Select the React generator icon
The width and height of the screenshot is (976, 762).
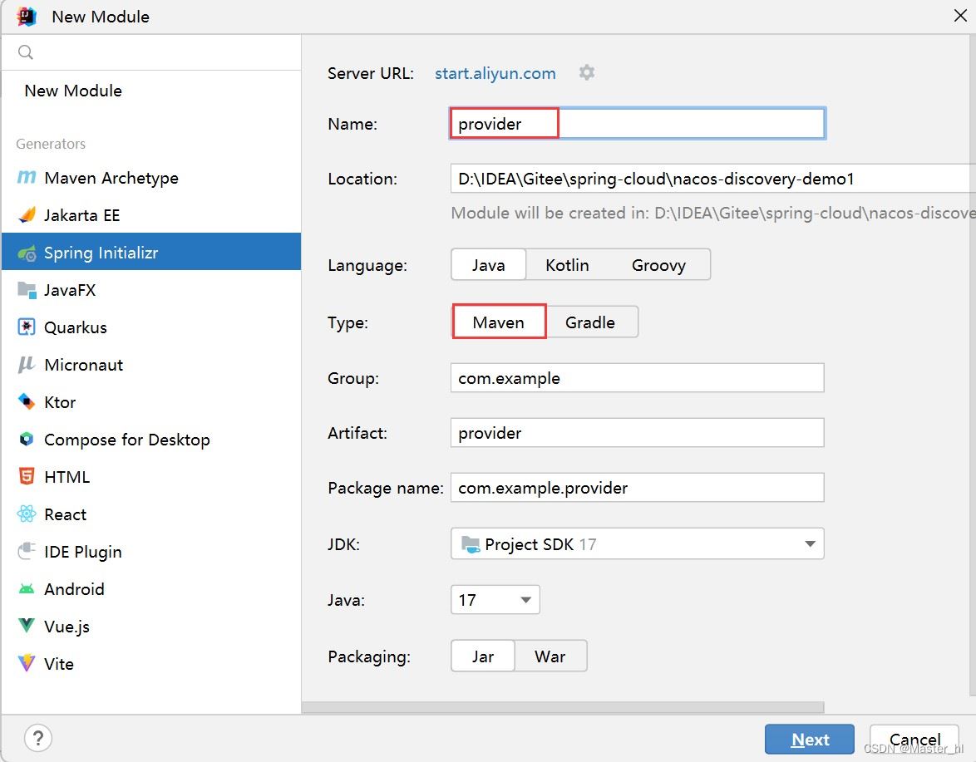click(x=27, y=514)
